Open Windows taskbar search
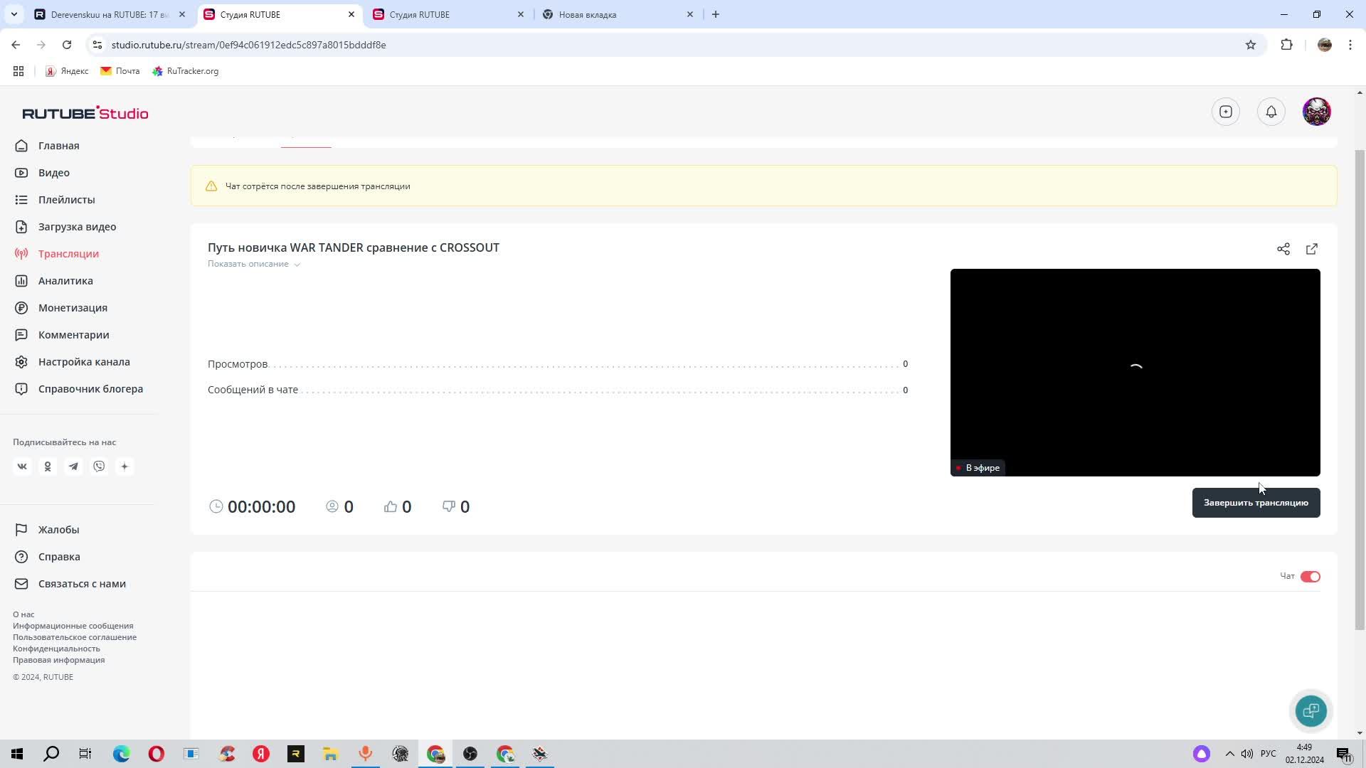The height and width of the screenshot is (768, 1366). [51, 754]
